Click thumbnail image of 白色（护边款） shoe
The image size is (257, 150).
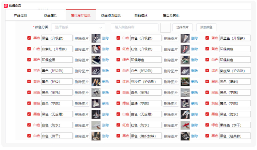click(x=185, y=71)
